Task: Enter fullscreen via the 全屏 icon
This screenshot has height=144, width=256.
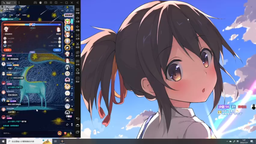Action: point(77,36)
